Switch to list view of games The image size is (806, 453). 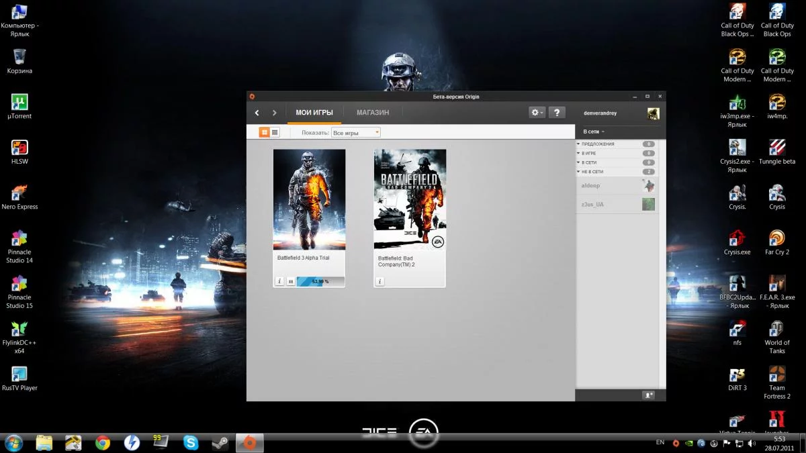coord(275,132)
